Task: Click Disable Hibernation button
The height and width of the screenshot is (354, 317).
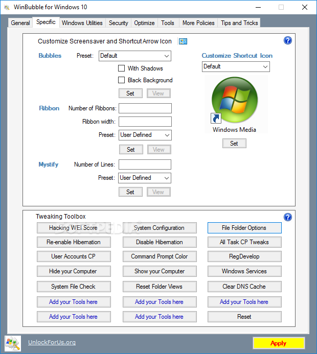Action: [160, 242]
